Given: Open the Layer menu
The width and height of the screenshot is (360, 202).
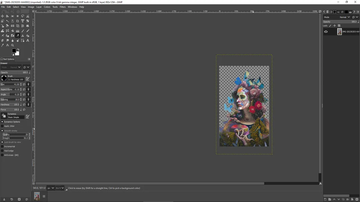Looking at the screenshot, I should [x=39, y=7].
